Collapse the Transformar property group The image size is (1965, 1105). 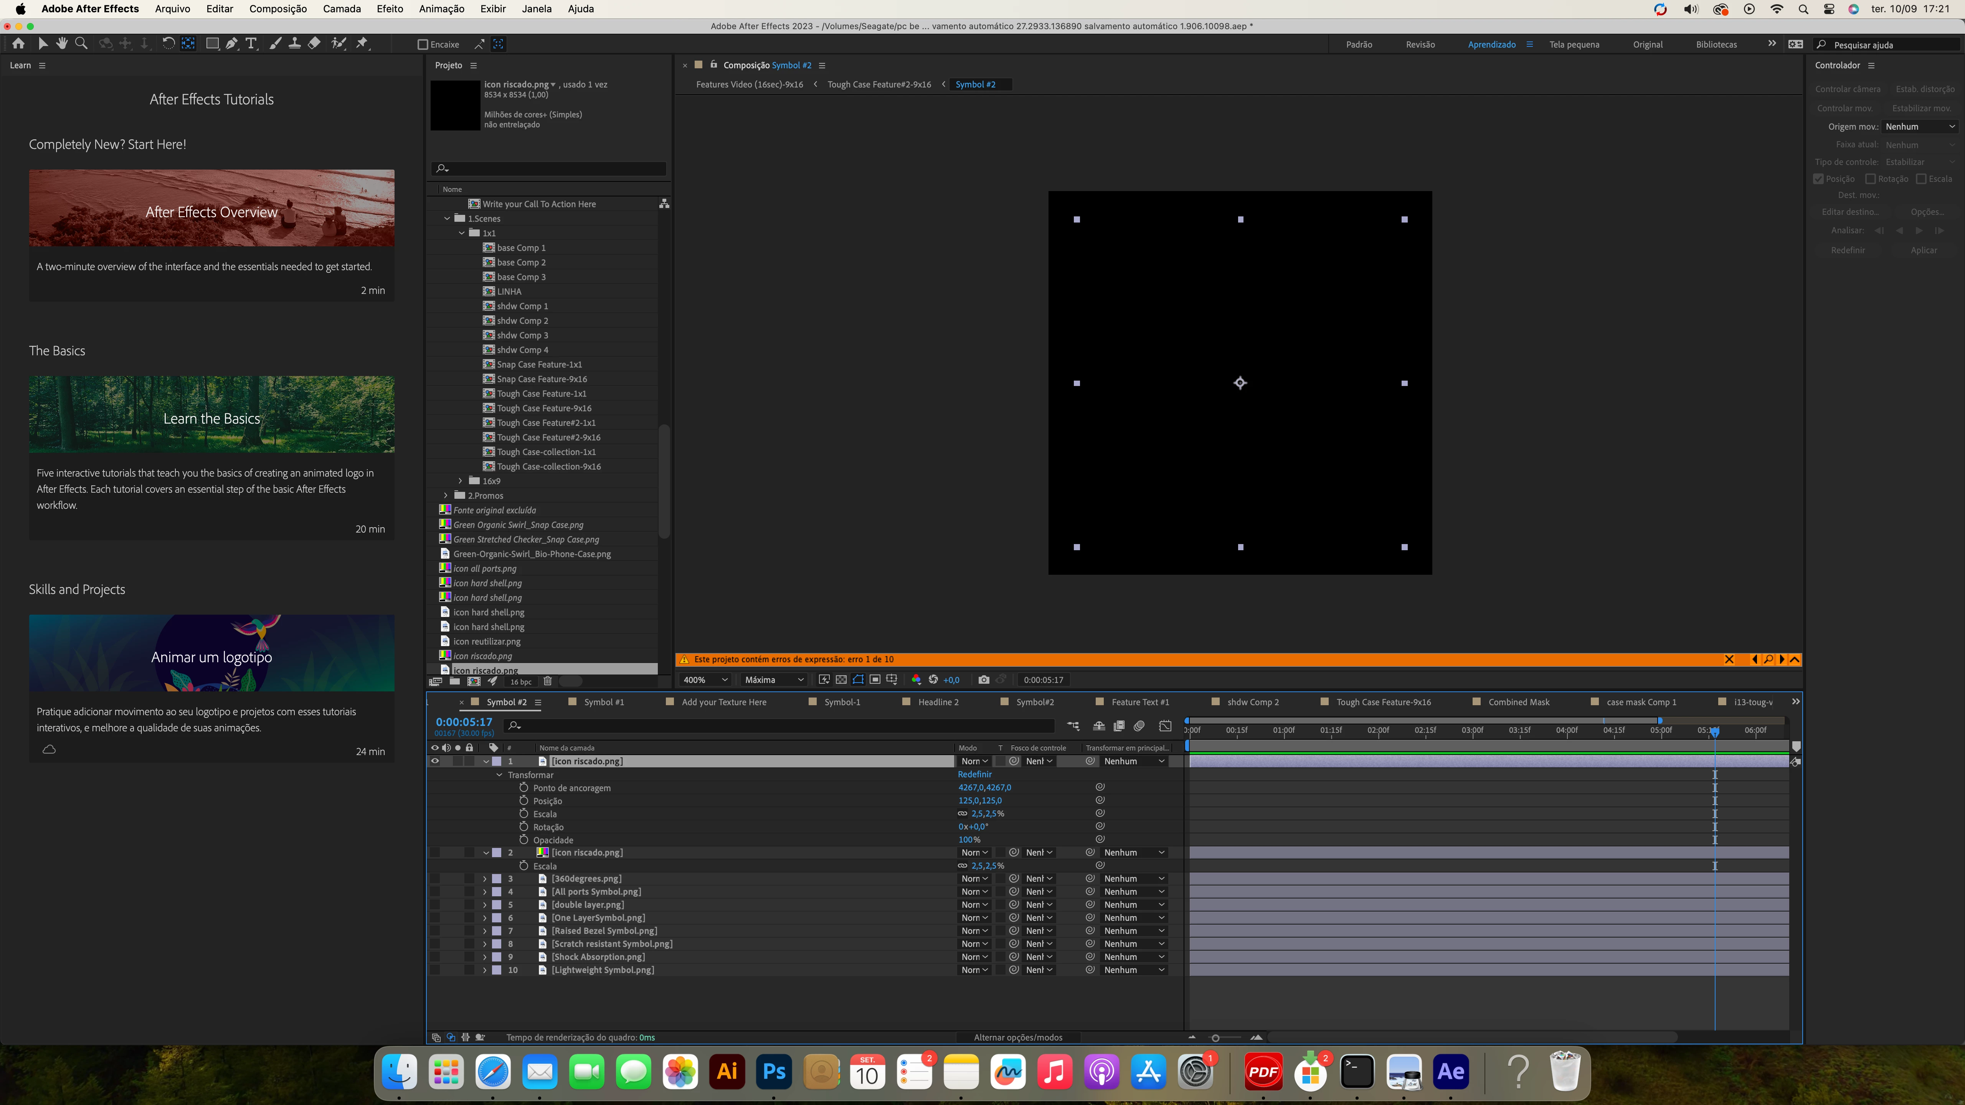(x=500, y=775)
